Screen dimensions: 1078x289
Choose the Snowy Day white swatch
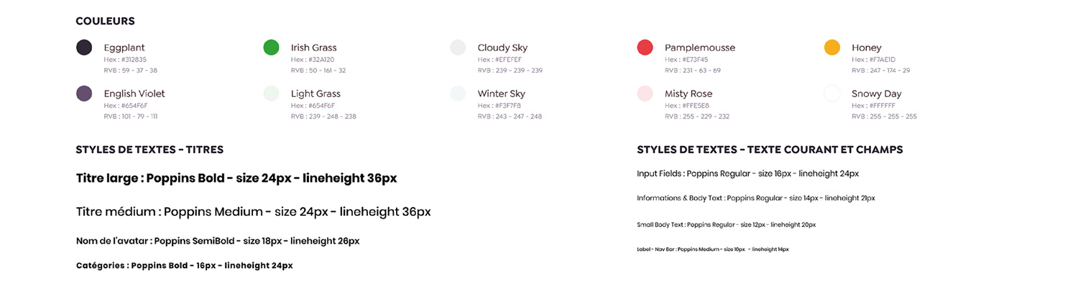(x=831, y=93)
